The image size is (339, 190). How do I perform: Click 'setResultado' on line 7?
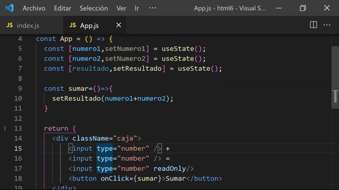(137, 69)
